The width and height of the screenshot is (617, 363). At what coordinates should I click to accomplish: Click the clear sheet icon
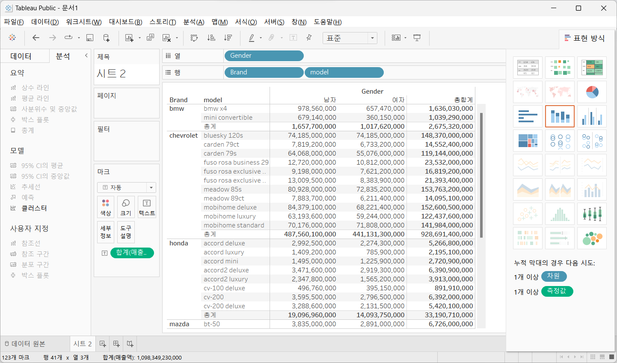click(167, 38)
